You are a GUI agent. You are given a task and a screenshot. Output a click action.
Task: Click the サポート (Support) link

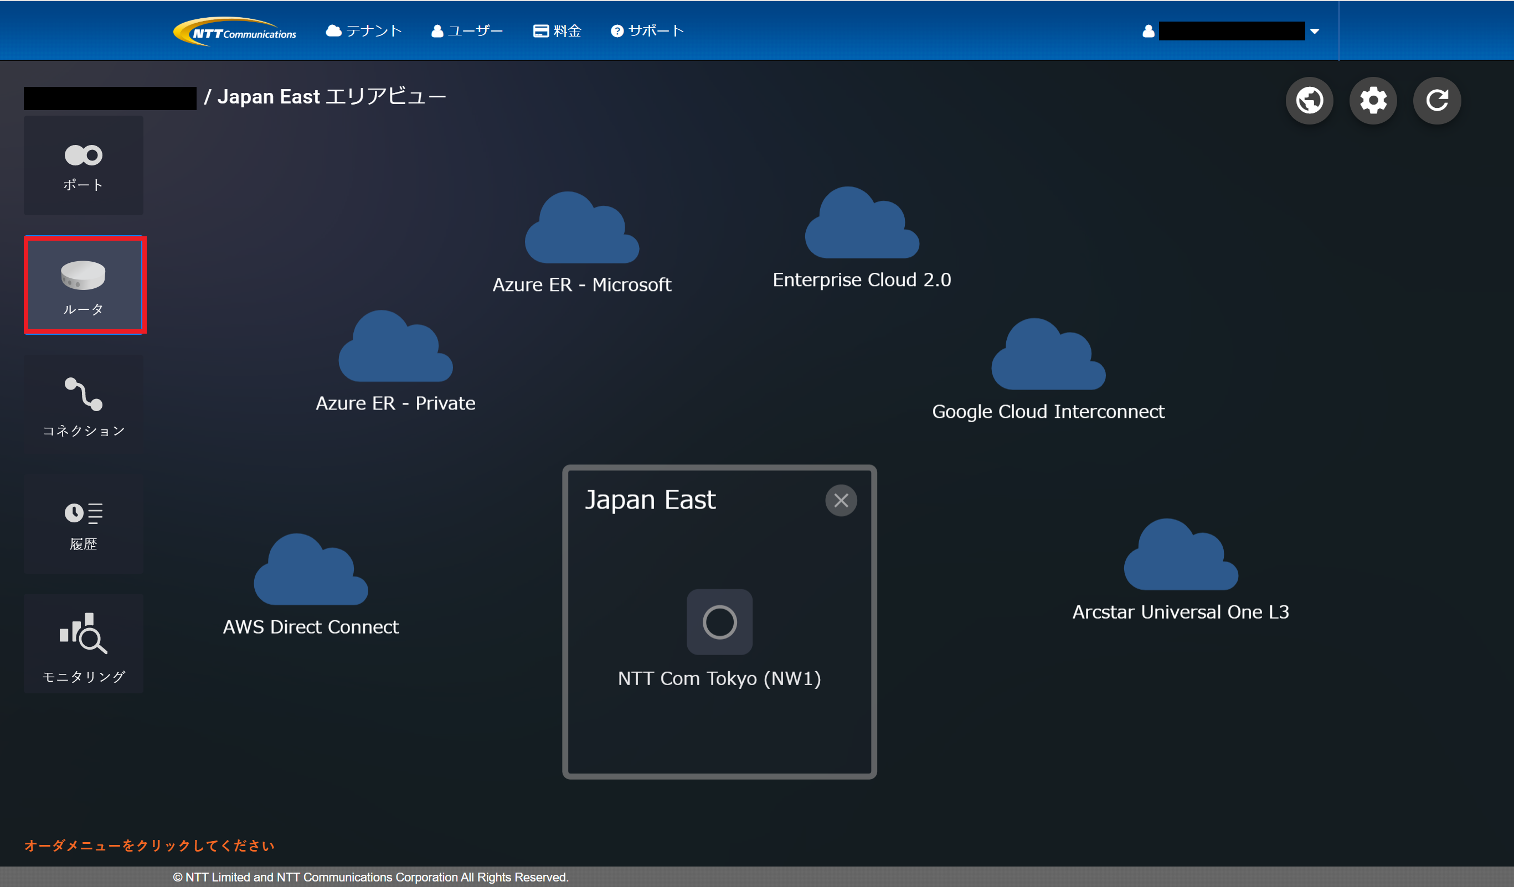[647, 30]
